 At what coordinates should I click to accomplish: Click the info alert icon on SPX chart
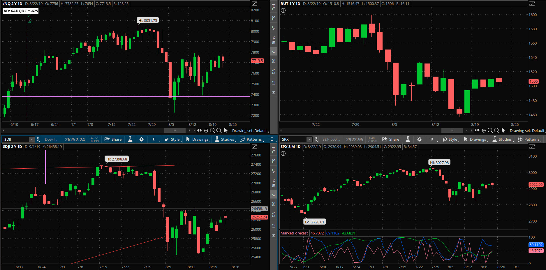283,153
